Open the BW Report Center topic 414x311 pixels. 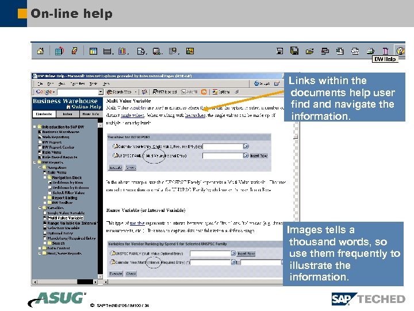pos(58,147)
